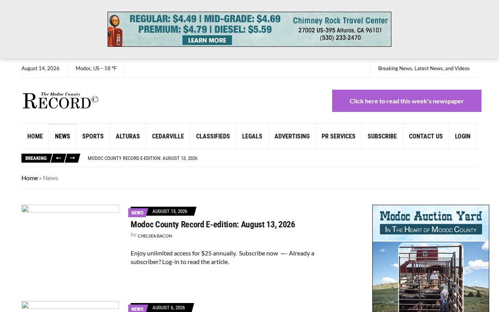Click the next breaking news arrow
Image resolution: width=499 pixels, height=312 pixels.
[73, 158]
